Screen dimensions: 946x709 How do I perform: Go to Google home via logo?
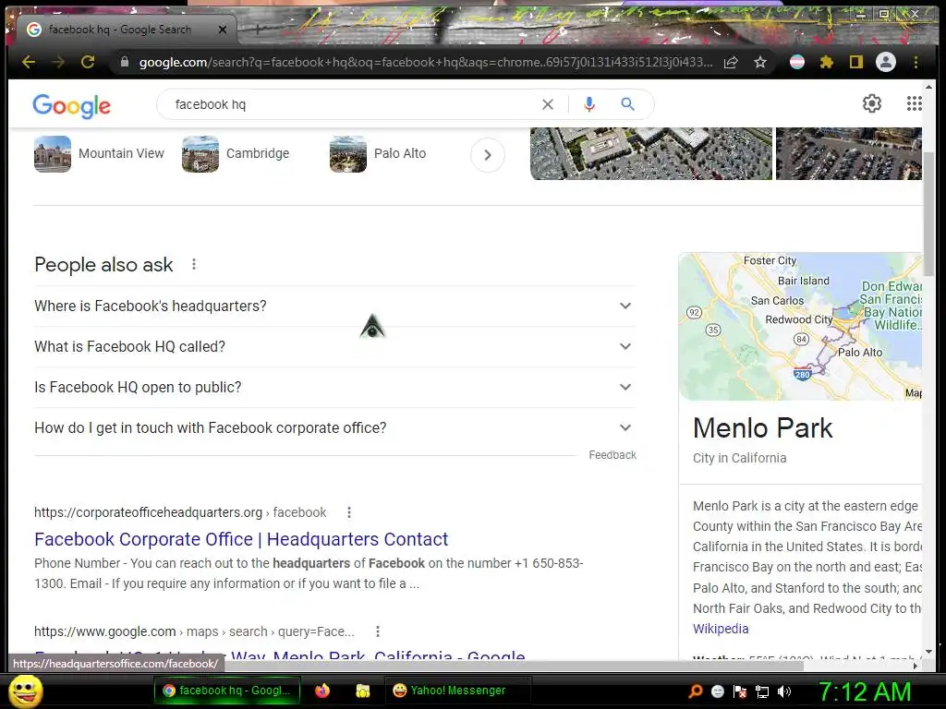pos(72,105)
